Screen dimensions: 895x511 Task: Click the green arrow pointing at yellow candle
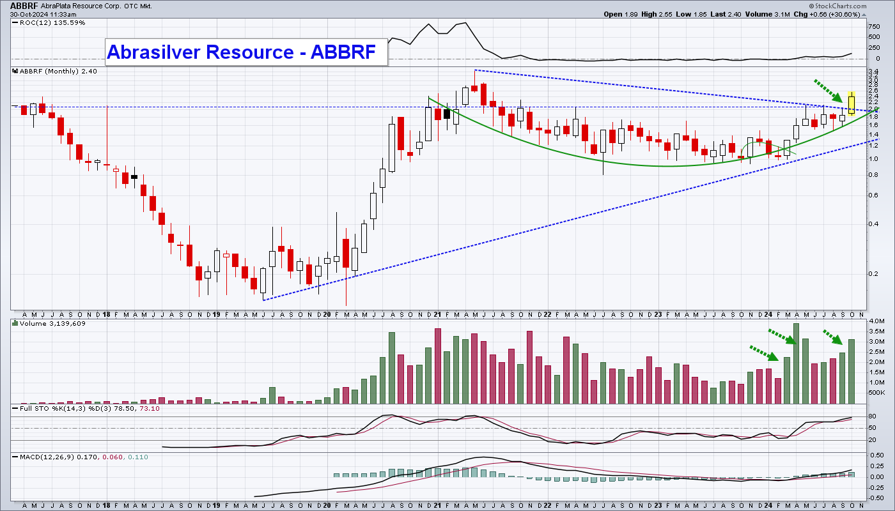830,91
